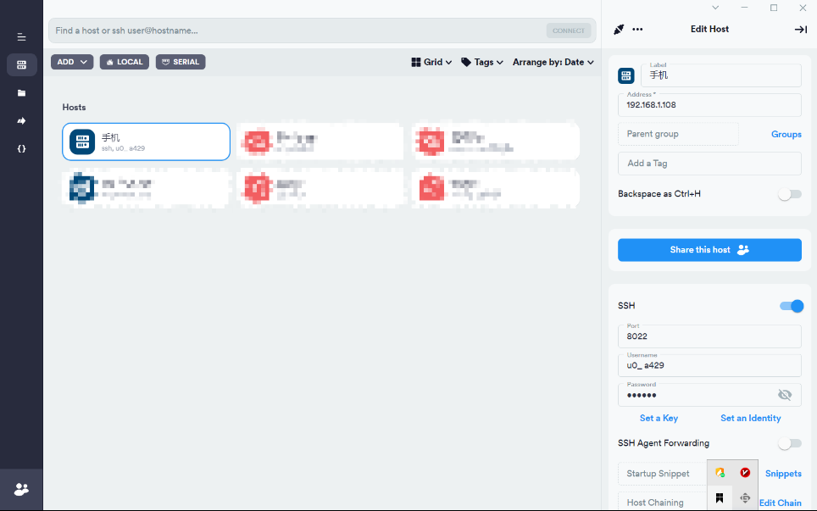Open the Grid view dropdown
Viewport: 817px width, 511px height.
(x=431, y=62)
